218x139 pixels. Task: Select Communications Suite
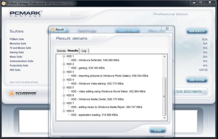21,61
